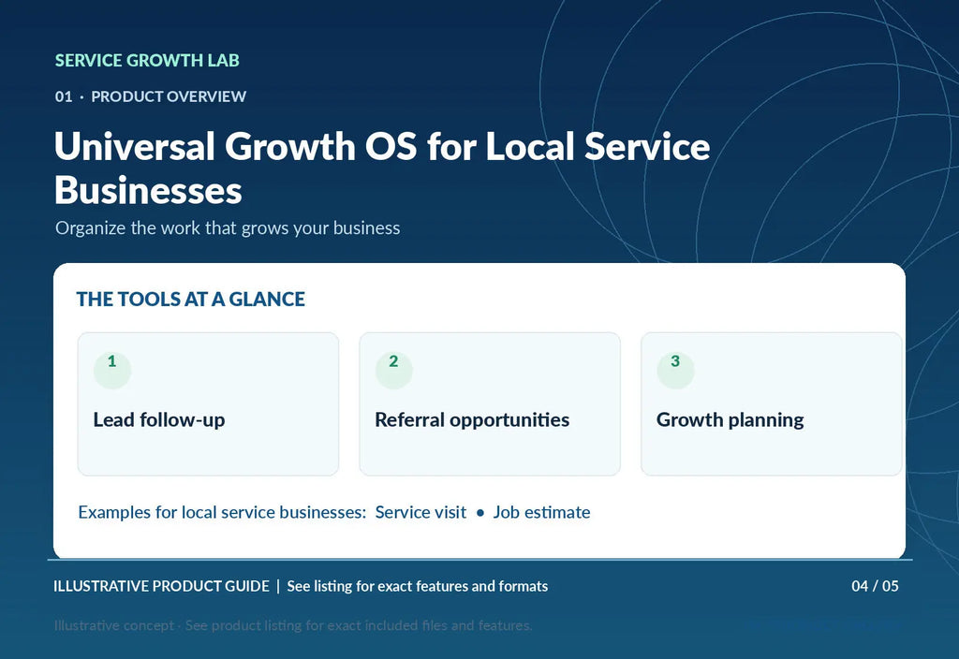Click the number 3 circle badge
This screenshot has height=659, width=959.
pyautogui.click(x=675, y=370)
